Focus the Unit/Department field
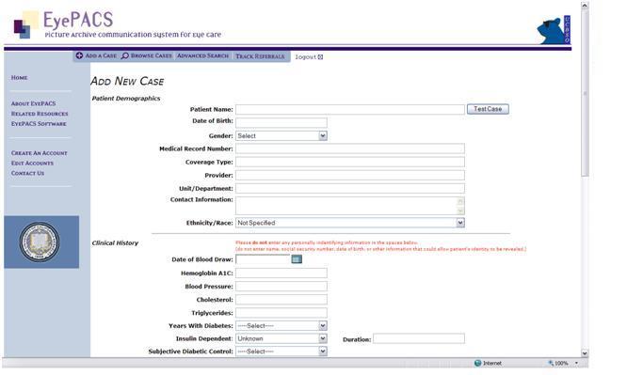Image resolution: width=643 pixels, height=375 pixels. point(350,188)
